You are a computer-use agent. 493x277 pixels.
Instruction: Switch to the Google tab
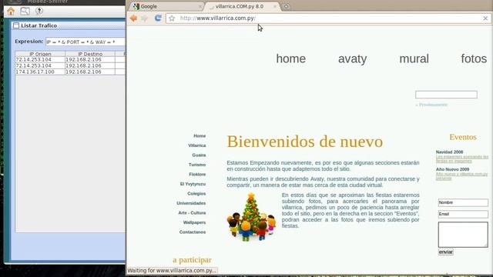coord(166,6)
